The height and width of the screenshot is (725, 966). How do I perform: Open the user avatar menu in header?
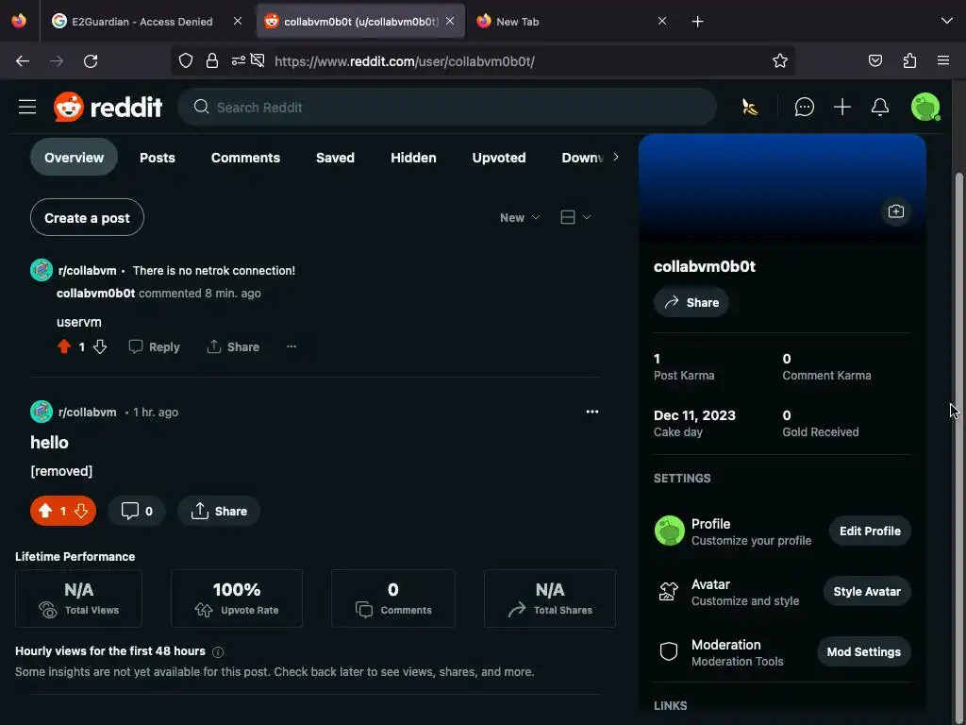(925, 108)
